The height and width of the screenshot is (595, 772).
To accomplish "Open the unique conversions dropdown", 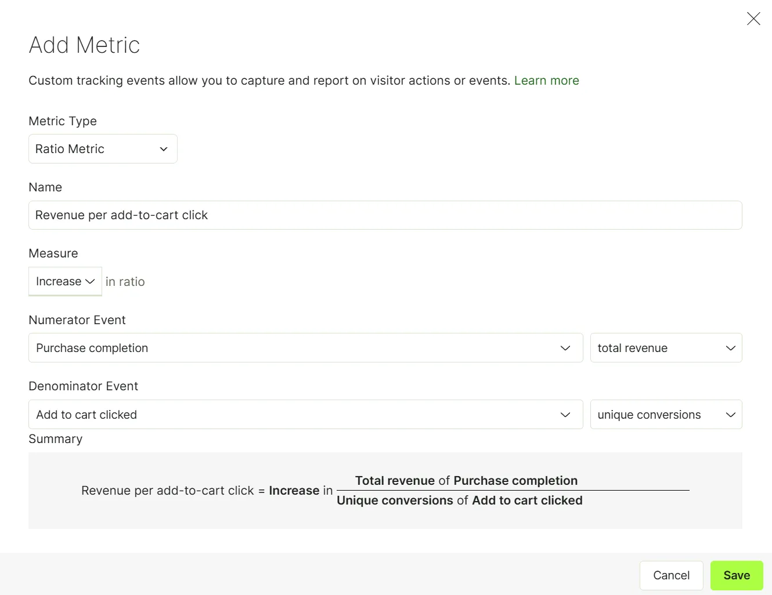I will [x=666, y=415].
